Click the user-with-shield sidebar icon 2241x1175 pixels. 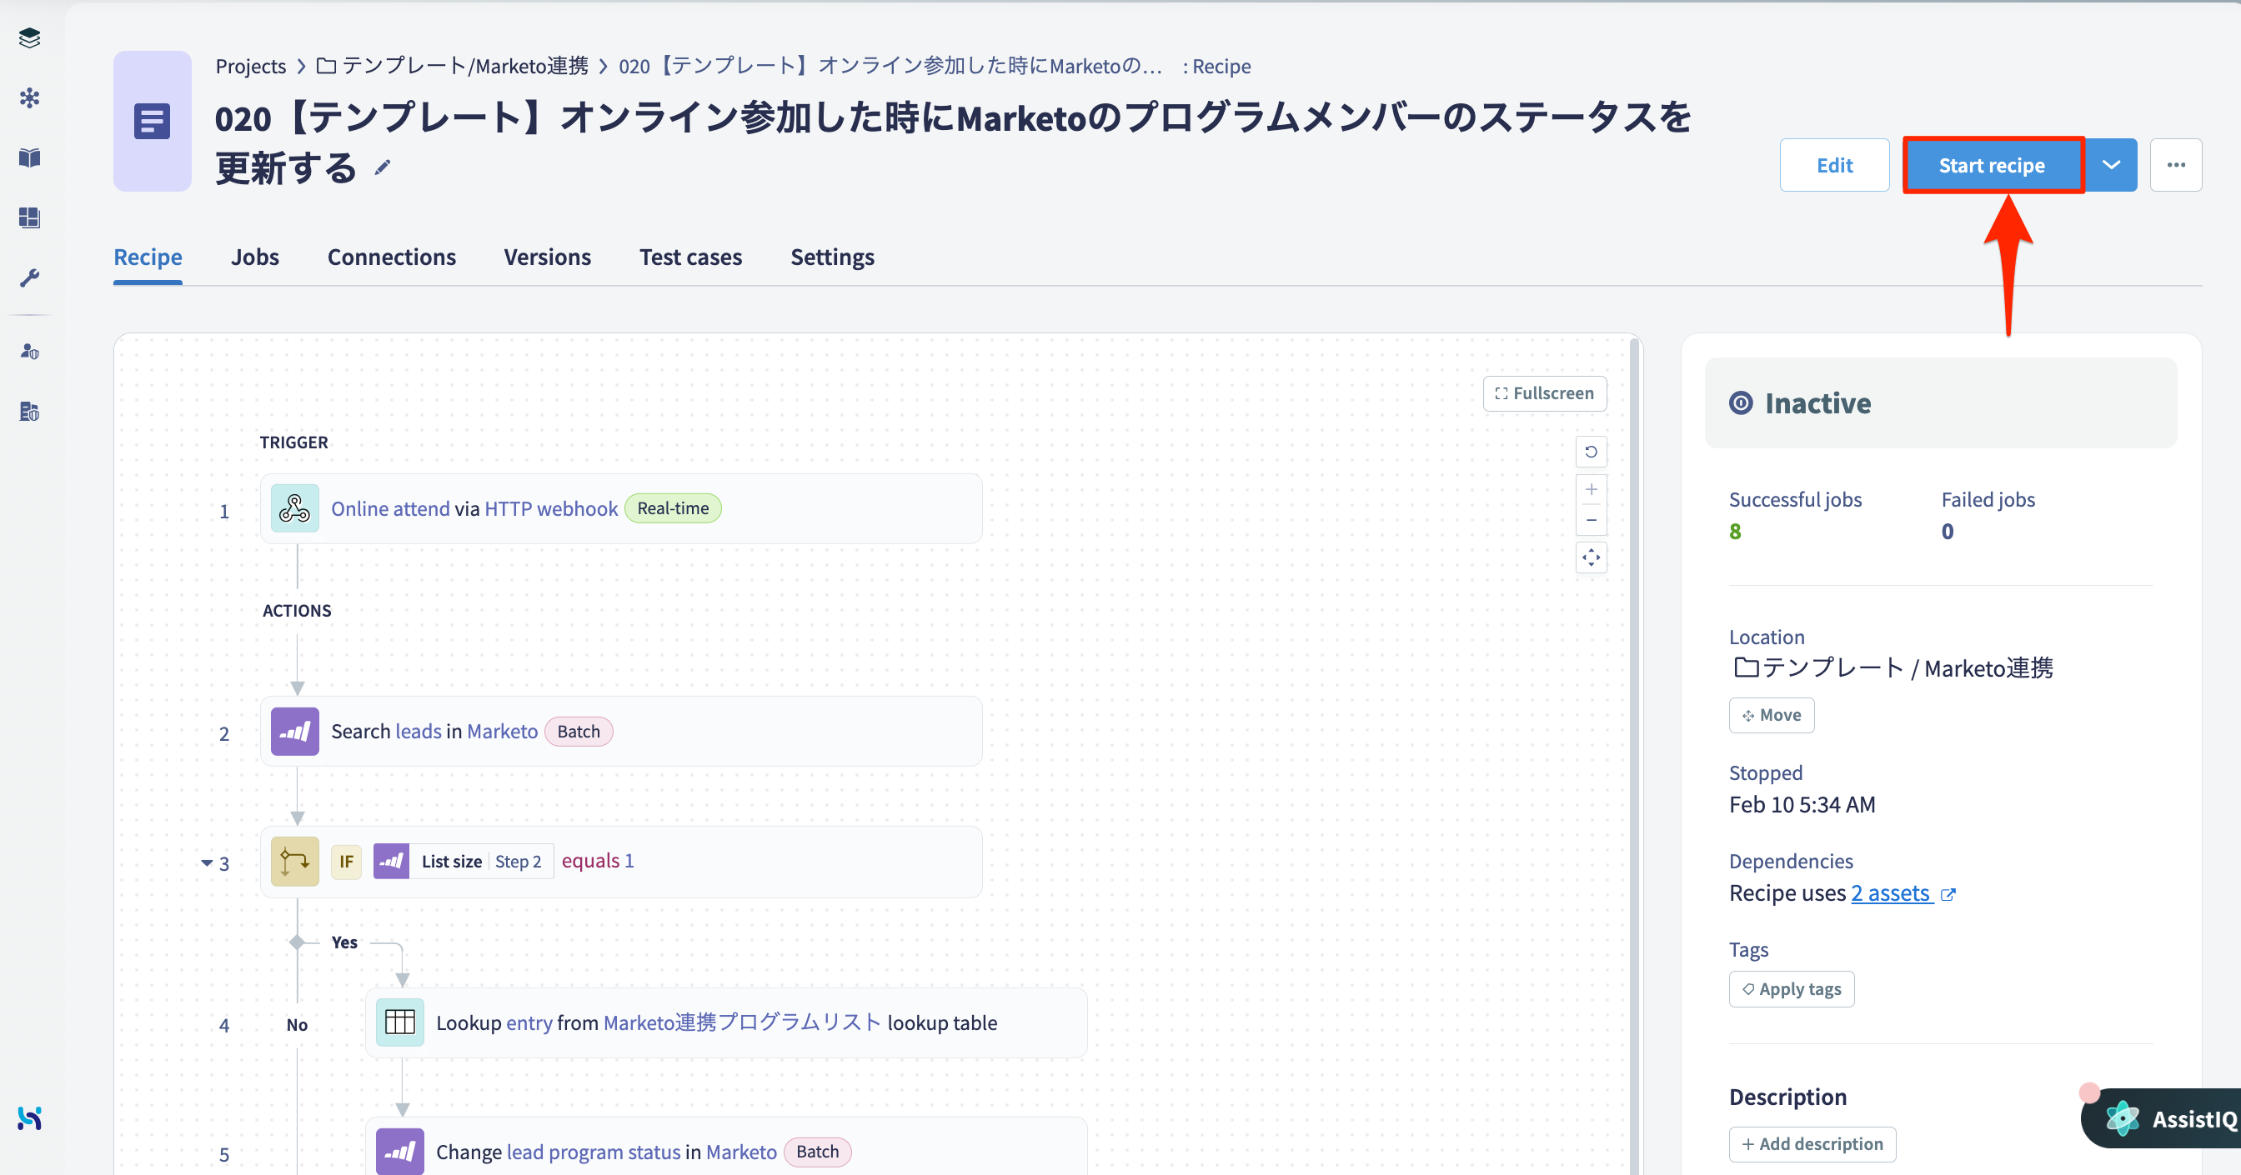pyautogui.click(x=29, y=352)
